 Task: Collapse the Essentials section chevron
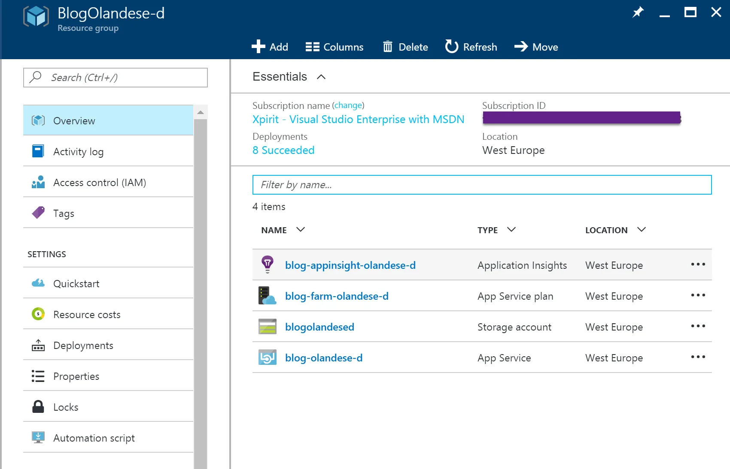click(321, 77)
